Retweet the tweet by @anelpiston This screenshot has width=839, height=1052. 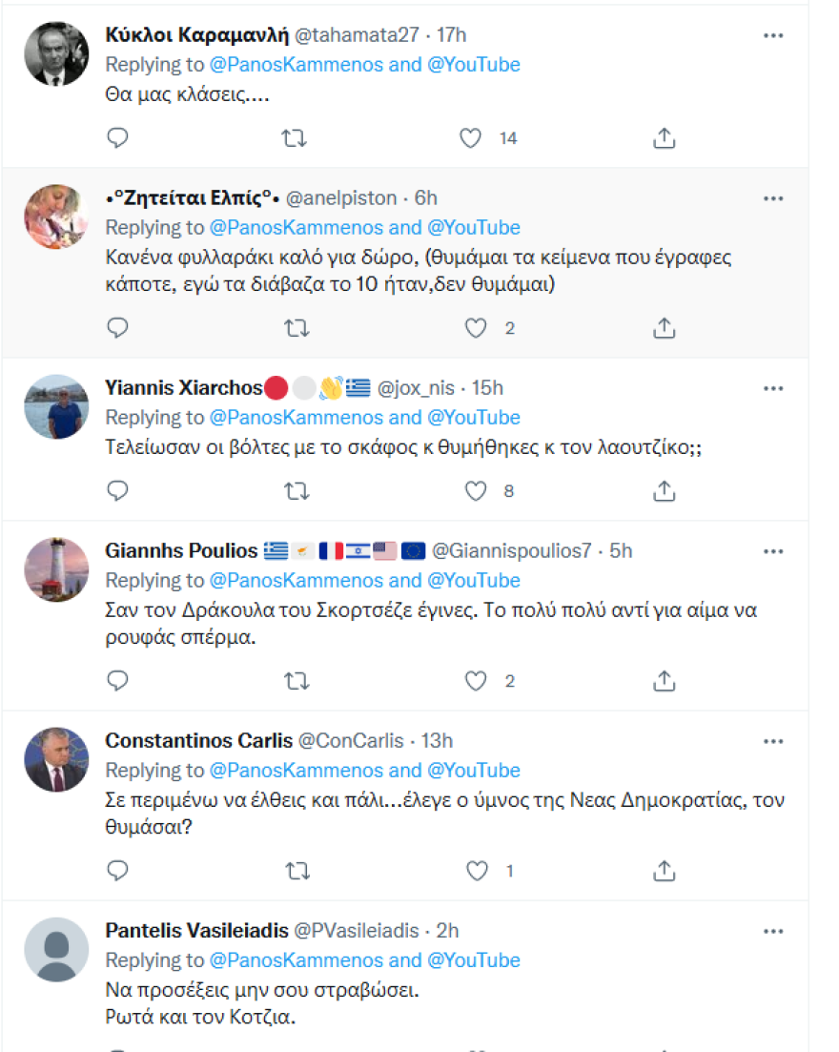coord(296,328)
